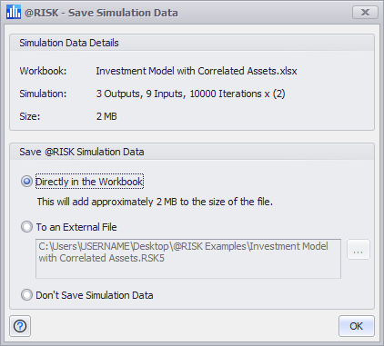Click the Investment Model workbook filename text

(x=197, y=71)
